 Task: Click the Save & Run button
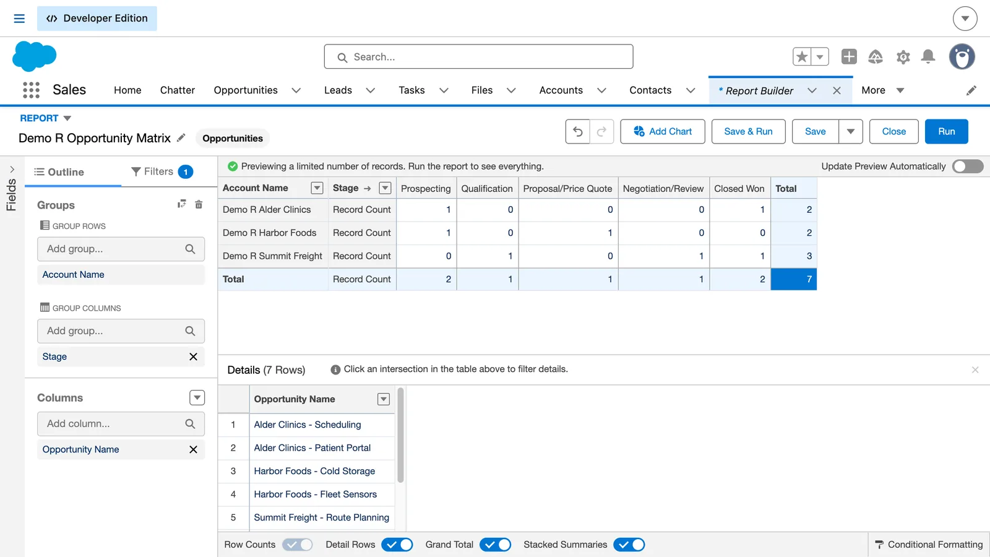pyautogui.click(x=749, y=132)
